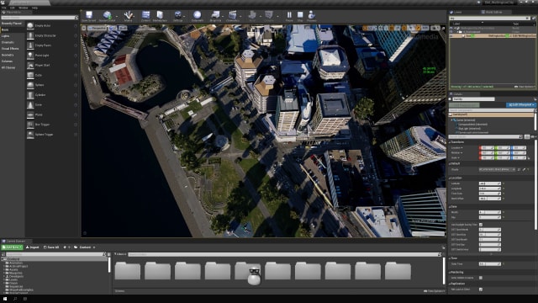Open the Cinematics toolbar icon
The width and height of the screenshot is (538, 303).
(x=233, y=15)
